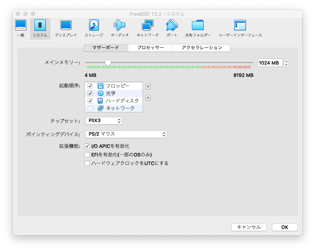Enable ハードウェアクロックをUTCにする checkbox
Image resolution: width=315 pixels, height=251 pixels.
[x=88, y=163]
